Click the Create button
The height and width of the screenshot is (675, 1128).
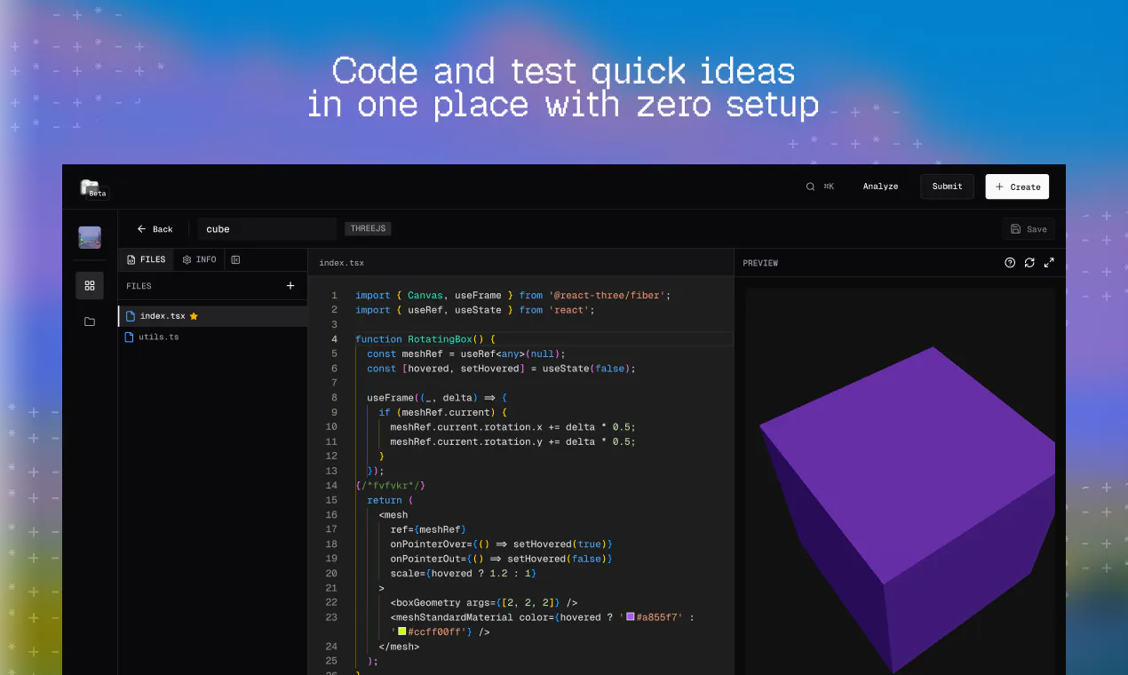pyautogui.click(x=1017, y=187)
